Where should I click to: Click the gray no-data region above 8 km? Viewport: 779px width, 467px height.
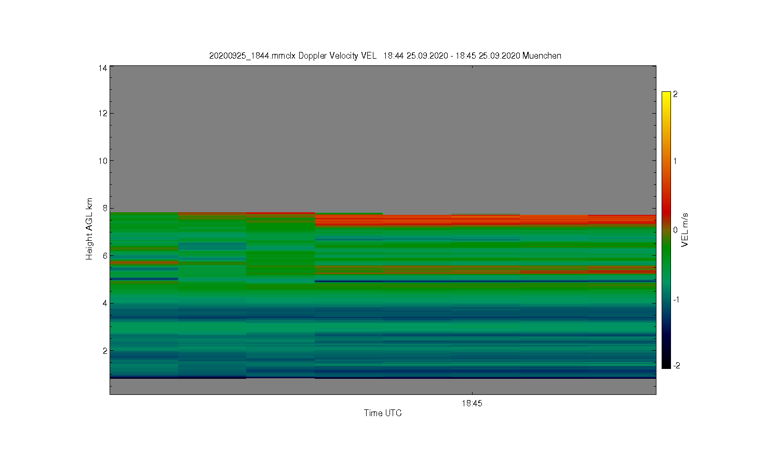(x=383, y=139)
